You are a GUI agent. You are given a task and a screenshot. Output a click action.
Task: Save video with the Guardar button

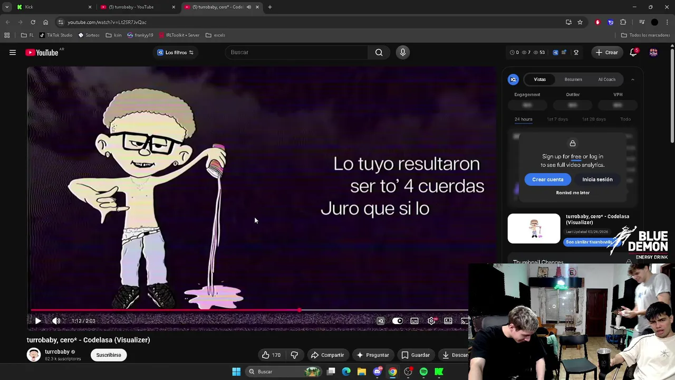416,355
